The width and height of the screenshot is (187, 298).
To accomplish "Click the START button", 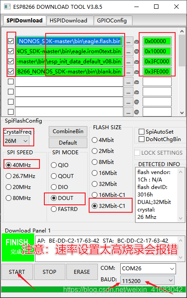I will click(17, 272).
